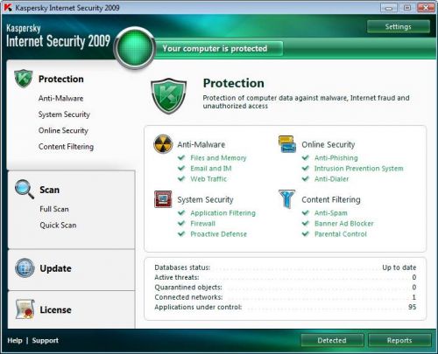438x354 pixels.
Task: Click the Kaspersky K logo in title bar
Action: click(x=8, y=8)
